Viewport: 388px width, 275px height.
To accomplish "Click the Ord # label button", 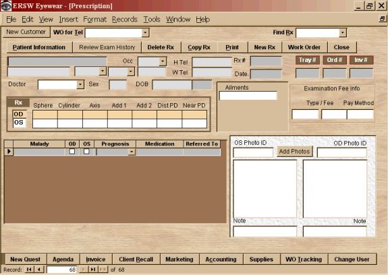I will click(335, 60).
